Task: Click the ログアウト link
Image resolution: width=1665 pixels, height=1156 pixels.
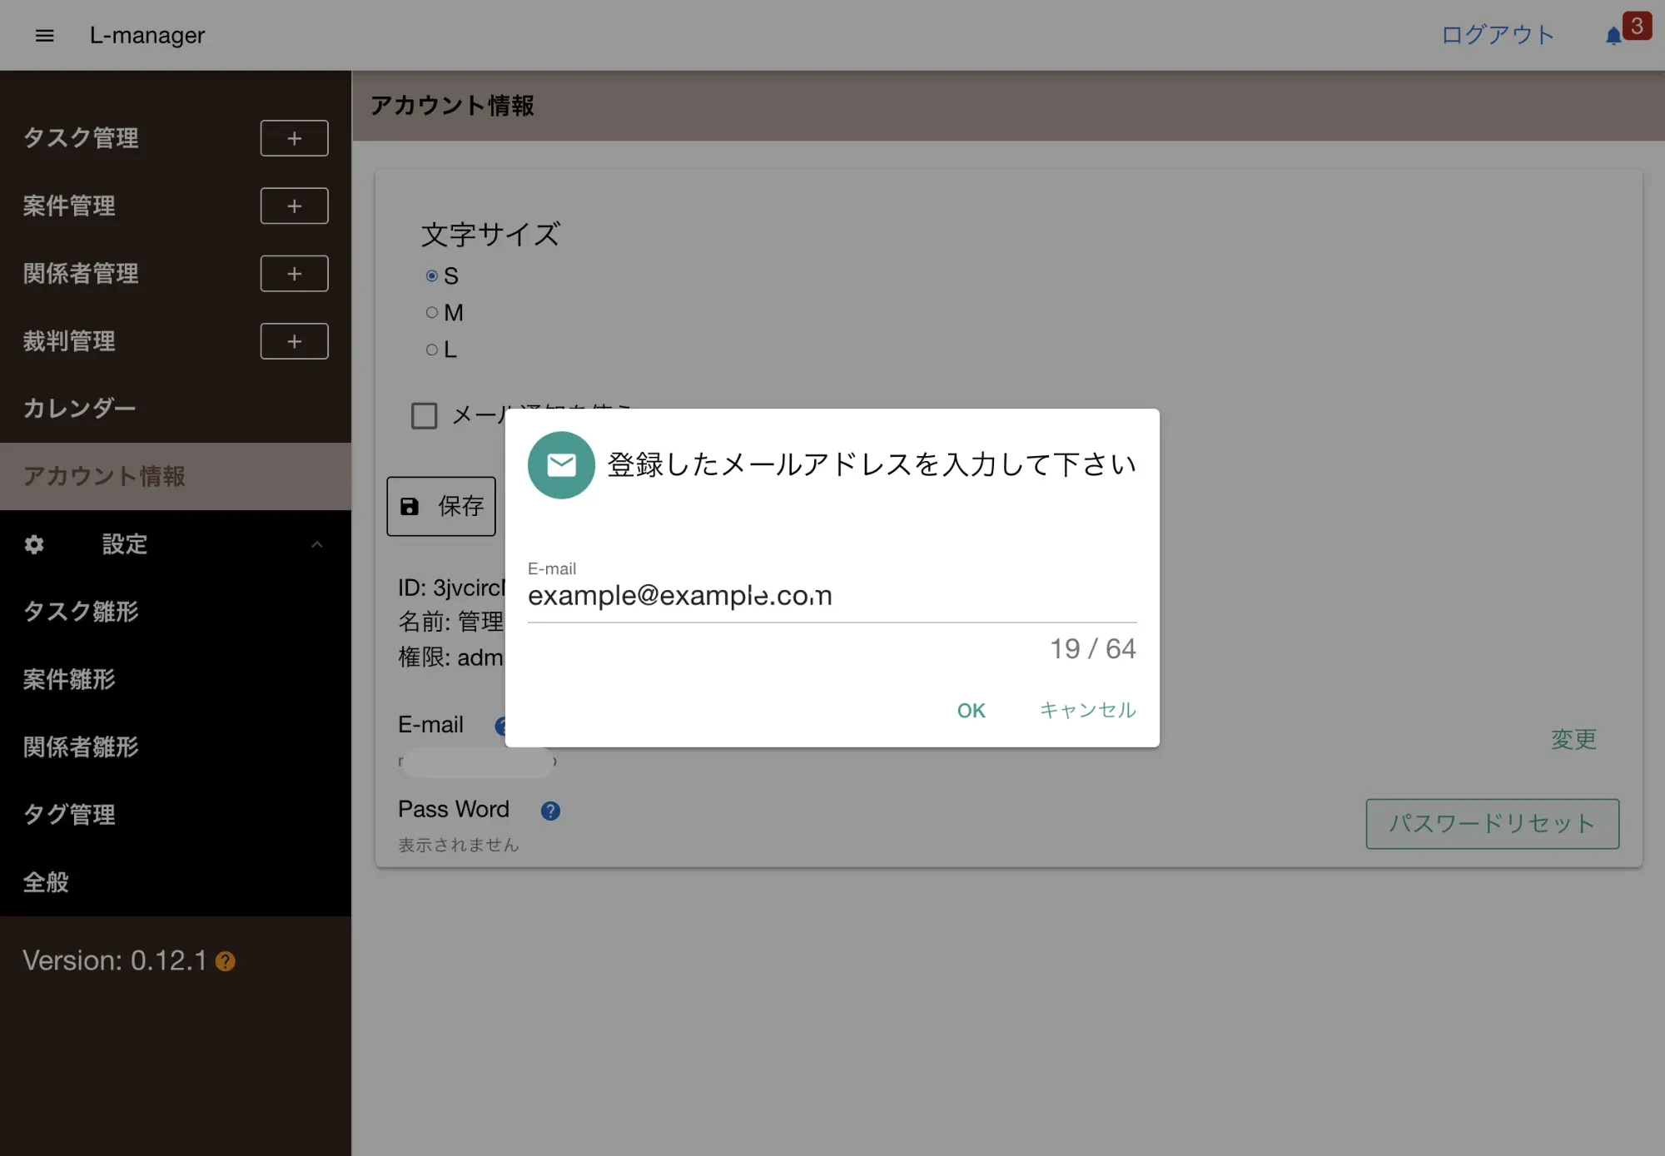Action: click(1497, 35)
